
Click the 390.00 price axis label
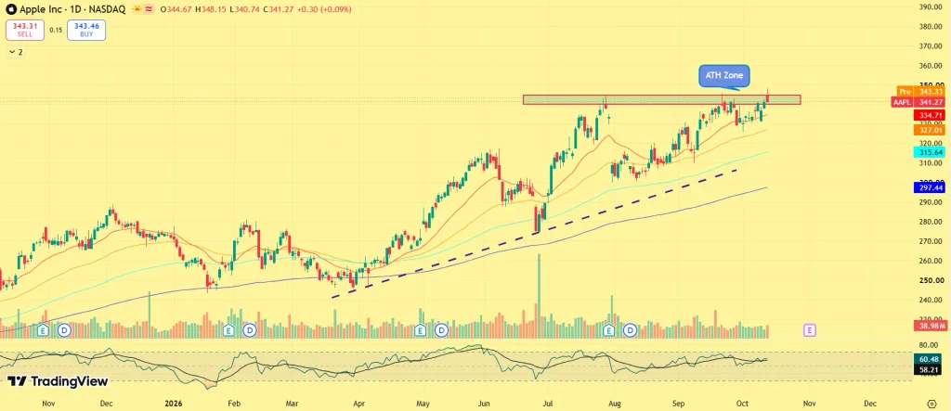tap(931, 6)
